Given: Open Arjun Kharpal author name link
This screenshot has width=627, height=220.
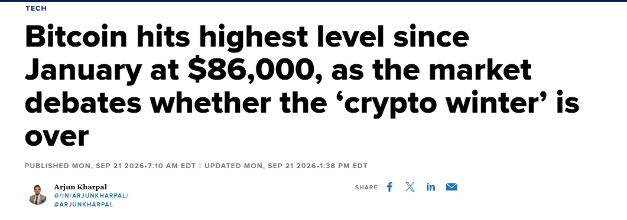Looking at the screenshot, I should (x=81, y=187).
